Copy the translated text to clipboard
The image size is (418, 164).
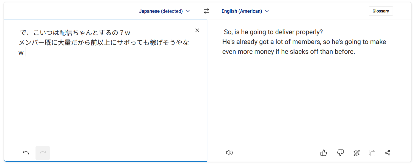pyautogui.click(x=372, y=153)
